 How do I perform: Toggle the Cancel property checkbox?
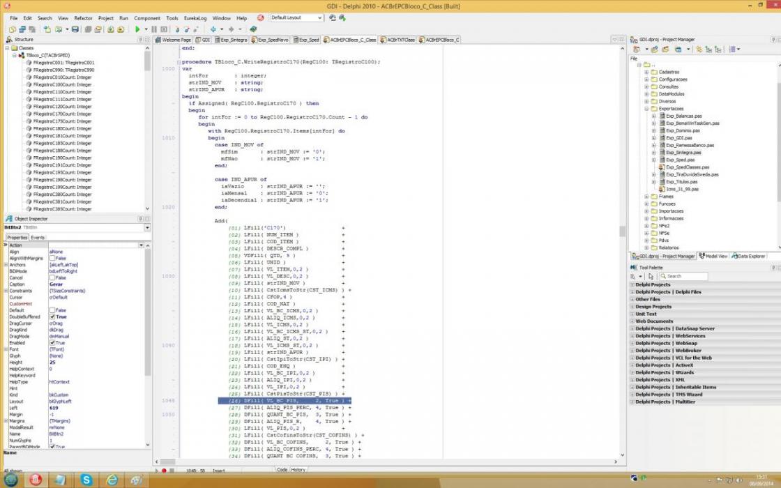52,278
